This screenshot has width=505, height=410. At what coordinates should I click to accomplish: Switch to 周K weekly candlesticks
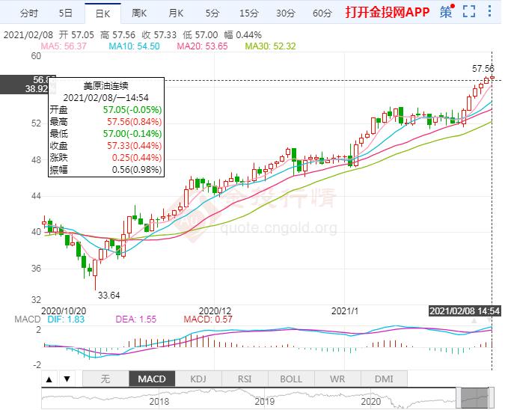(x=139, y=13)
